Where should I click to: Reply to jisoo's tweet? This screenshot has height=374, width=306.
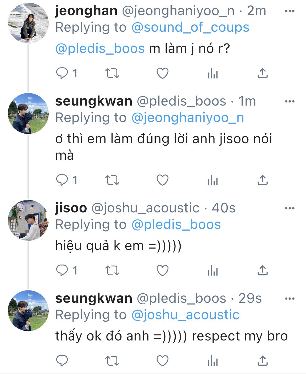pos(62,271)
